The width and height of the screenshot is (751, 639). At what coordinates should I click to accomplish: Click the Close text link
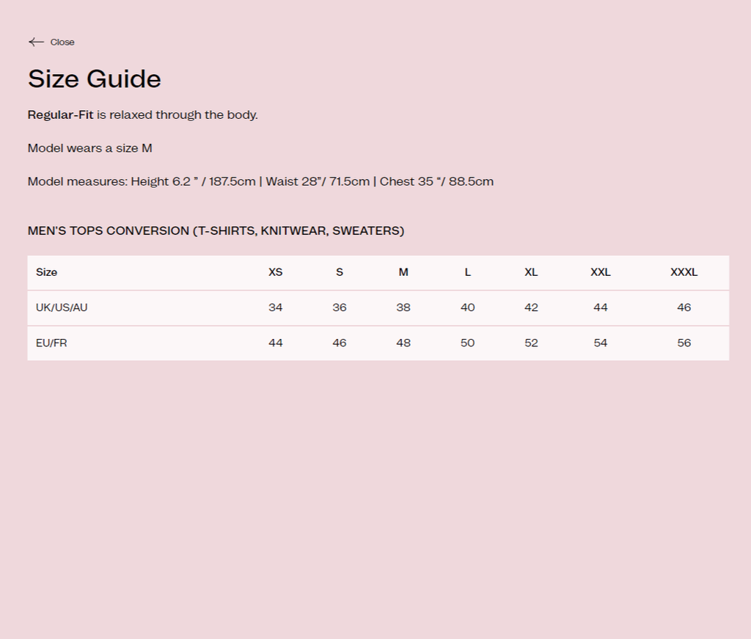62,42
